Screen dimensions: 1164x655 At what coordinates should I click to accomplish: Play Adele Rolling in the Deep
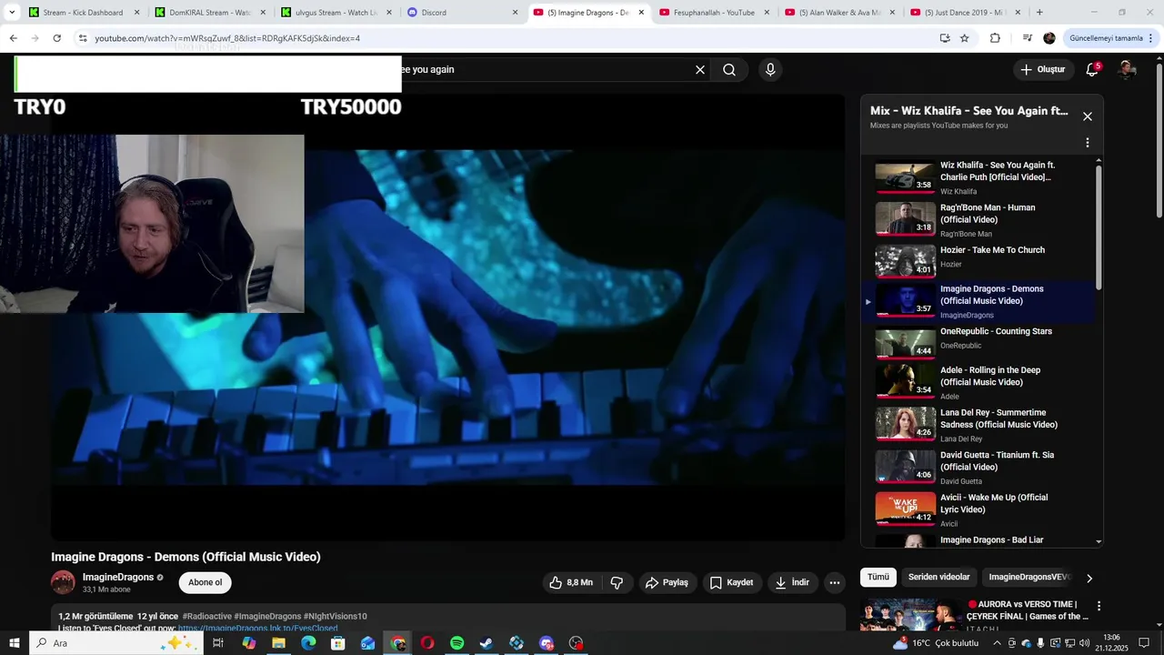pos(978,383)
